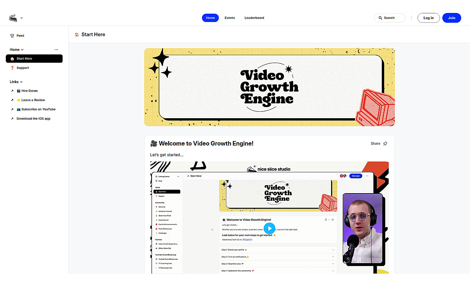Click the arrow icon beside Download the iOS app
The width and height of the screenshot is (470, 284).
point(12,119)
